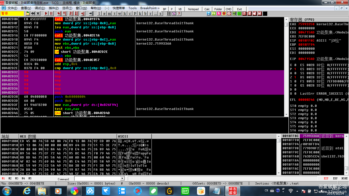The image size is (349, 196).
Task: Open CPU window with 'c' button
Action: tap(130, 14)
